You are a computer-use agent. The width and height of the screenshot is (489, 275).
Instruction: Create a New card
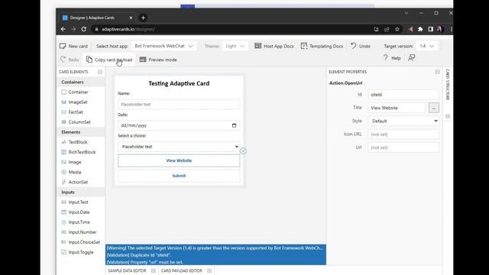point(73,46)
